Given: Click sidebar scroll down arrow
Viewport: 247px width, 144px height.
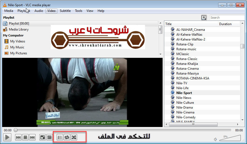Looking at the screenshot, I should tap(160, 54).
